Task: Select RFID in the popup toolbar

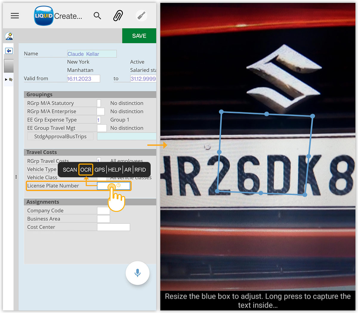Action: click(140, 170)
